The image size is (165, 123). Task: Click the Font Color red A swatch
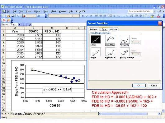click(x=158, y=16)
